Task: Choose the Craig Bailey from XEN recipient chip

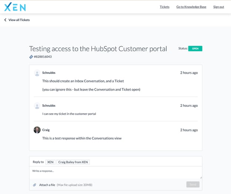Action: [73, 162]
